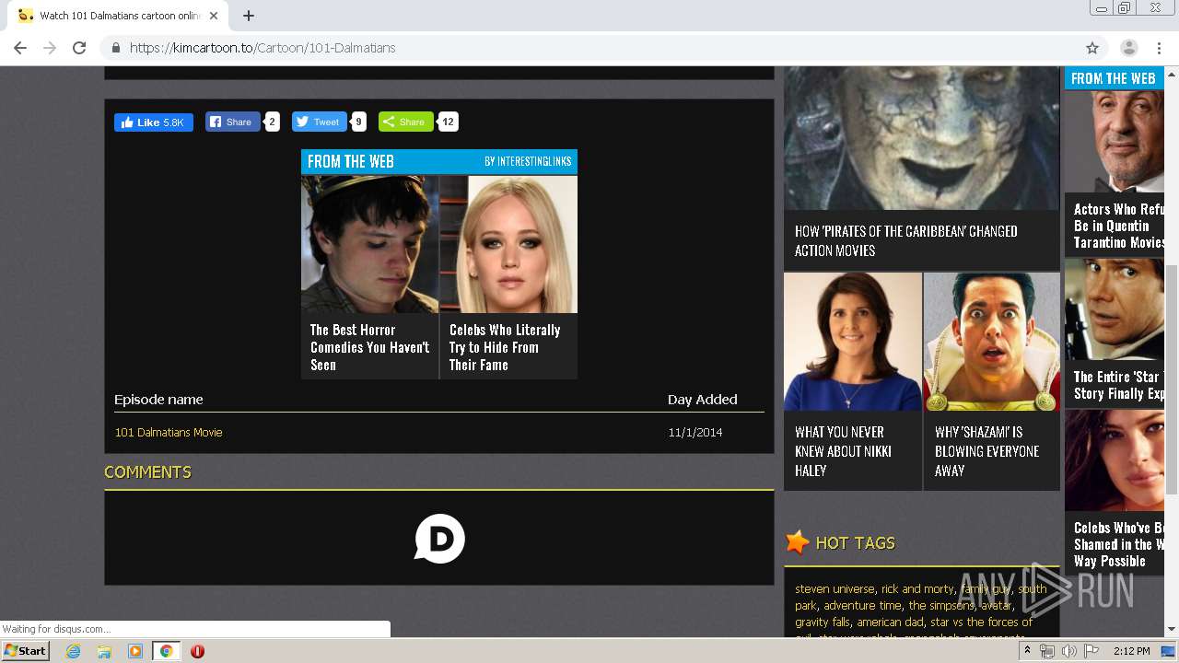Select the Watch 101 Dalmatians cartoon tab
The width and height of the screenshot is (1179, 663).
coord(118,16)
